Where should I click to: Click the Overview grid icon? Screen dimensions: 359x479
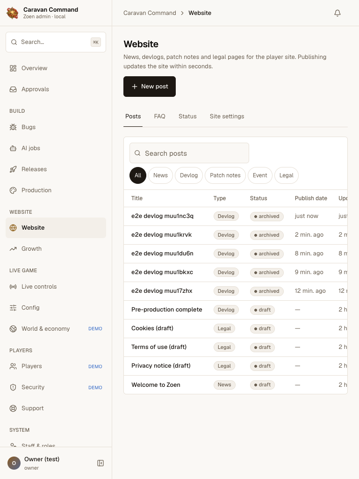pyautogui.click(x=13, y=68)
